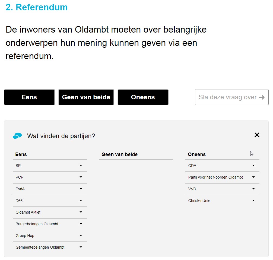Click the VVD dropdown arrow
The height and width of the screenshot is (260, 273).
pos(253,189)
